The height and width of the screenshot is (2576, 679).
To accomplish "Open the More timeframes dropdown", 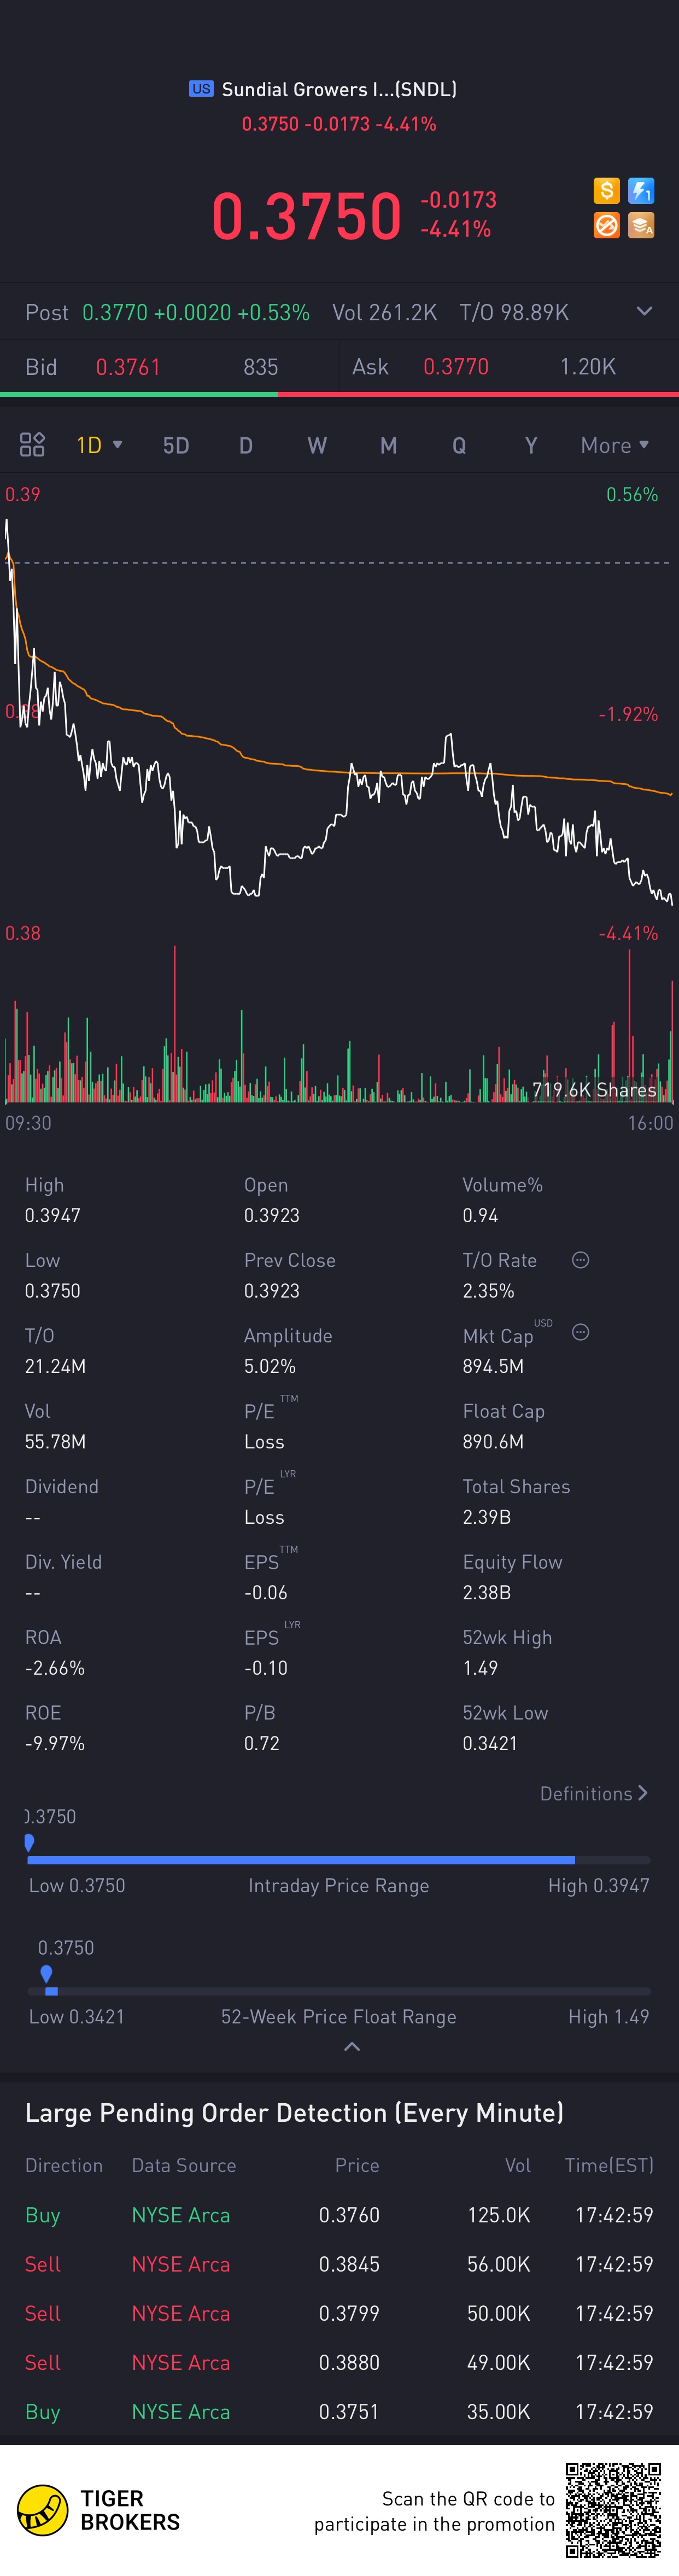I will 615,445.
